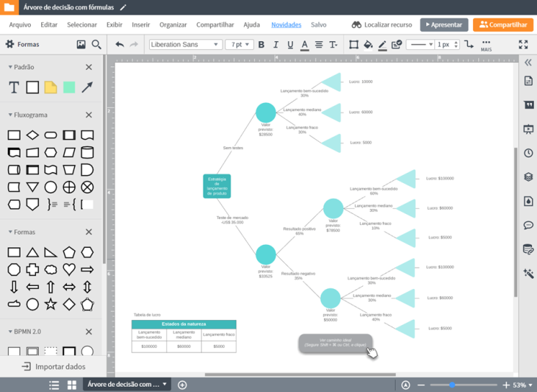The height and width of the screenshot is (392, 537).
Task: Select the fill color bucket icon
Action: 368,45
